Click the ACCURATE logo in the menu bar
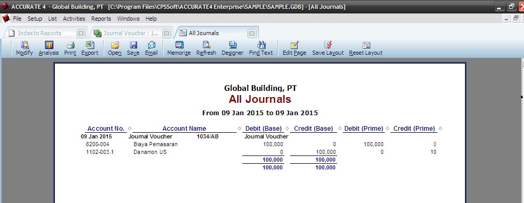The image size is (524, 203). (x=6, y=18)
